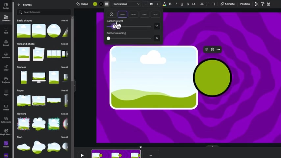Open the Draw sidebar tab
The height and width of the screenshot is (158, 281).
coord(6,67)
